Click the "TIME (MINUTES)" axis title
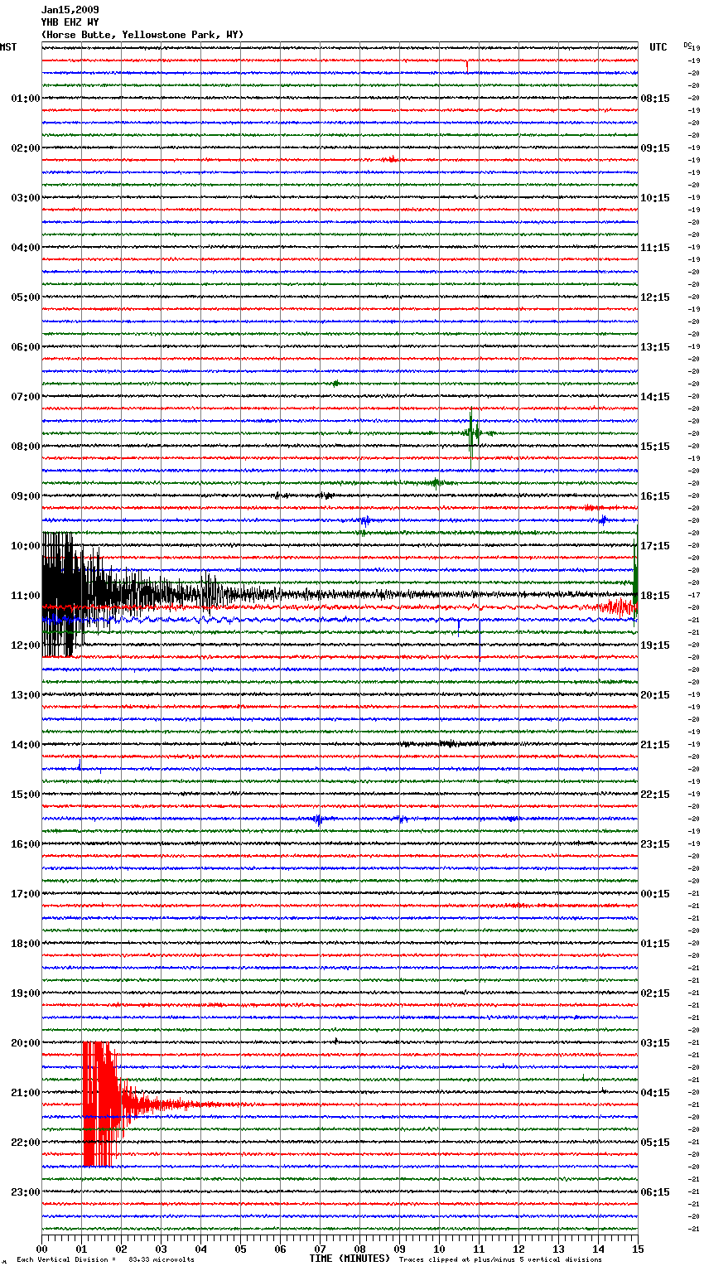 [x=350, y=1259]
